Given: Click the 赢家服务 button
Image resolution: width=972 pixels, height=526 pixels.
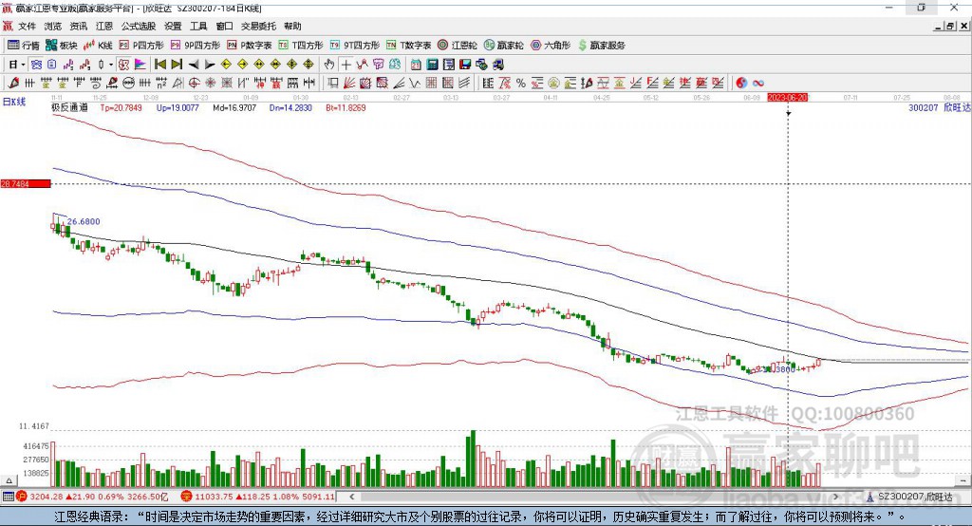Looking at the screenshot, I should pyautogui.click(x=602, y=45).
